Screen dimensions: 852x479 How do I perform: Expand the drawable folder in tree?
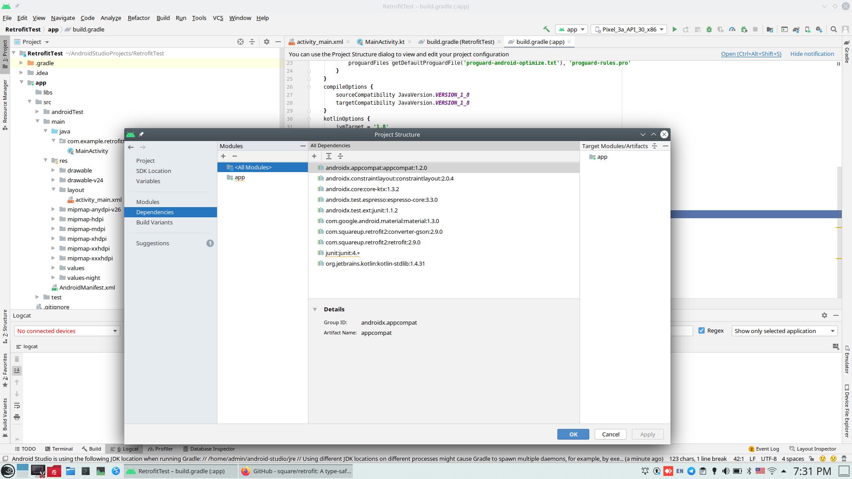coord(53,170)
